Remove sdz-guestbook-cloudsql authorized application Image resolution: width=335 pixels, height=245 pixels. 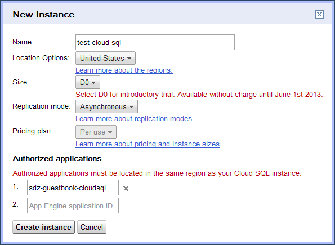point(126,188)
